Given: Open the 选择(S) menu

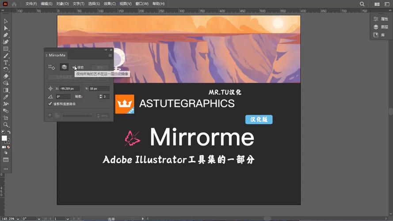Looking at the screenshot, I should click(94, 4).
